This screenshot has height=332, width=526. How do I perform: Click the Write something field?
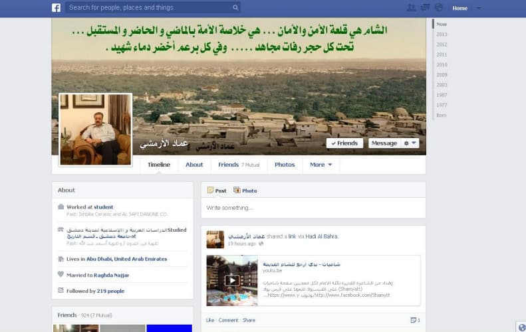coord(313,208)
